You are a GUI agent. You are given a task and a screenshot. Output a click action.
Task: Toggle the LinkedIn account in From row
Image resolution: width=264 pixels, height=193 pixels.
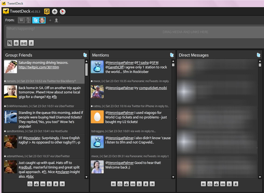(x=25, y=20)
